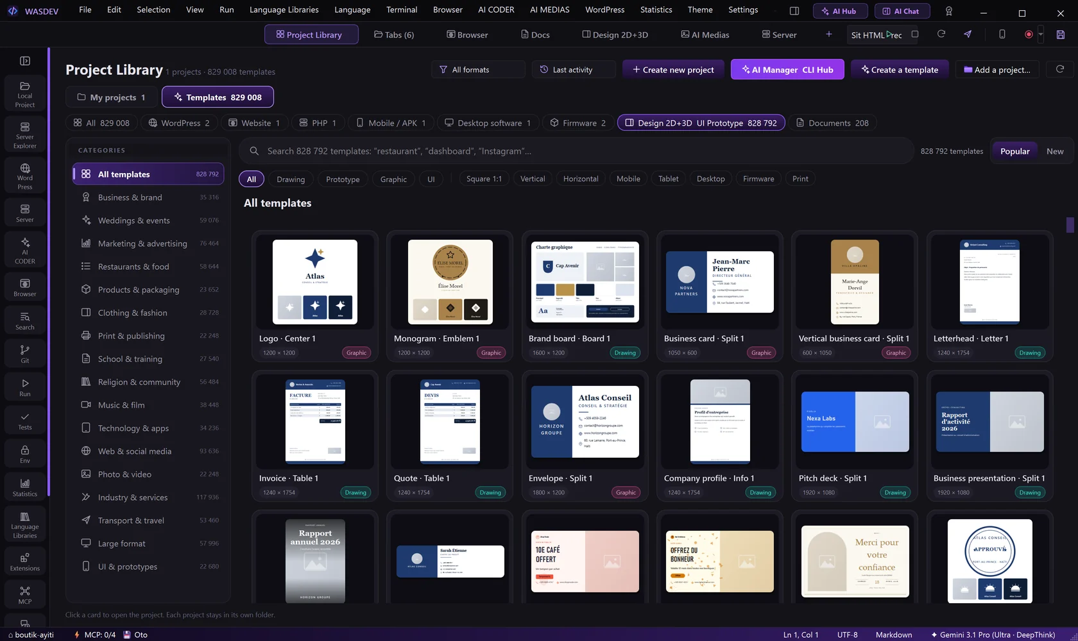The image size is (1078, 641).
Task: Open AI Manager CLI Hub
Action: 787,69
